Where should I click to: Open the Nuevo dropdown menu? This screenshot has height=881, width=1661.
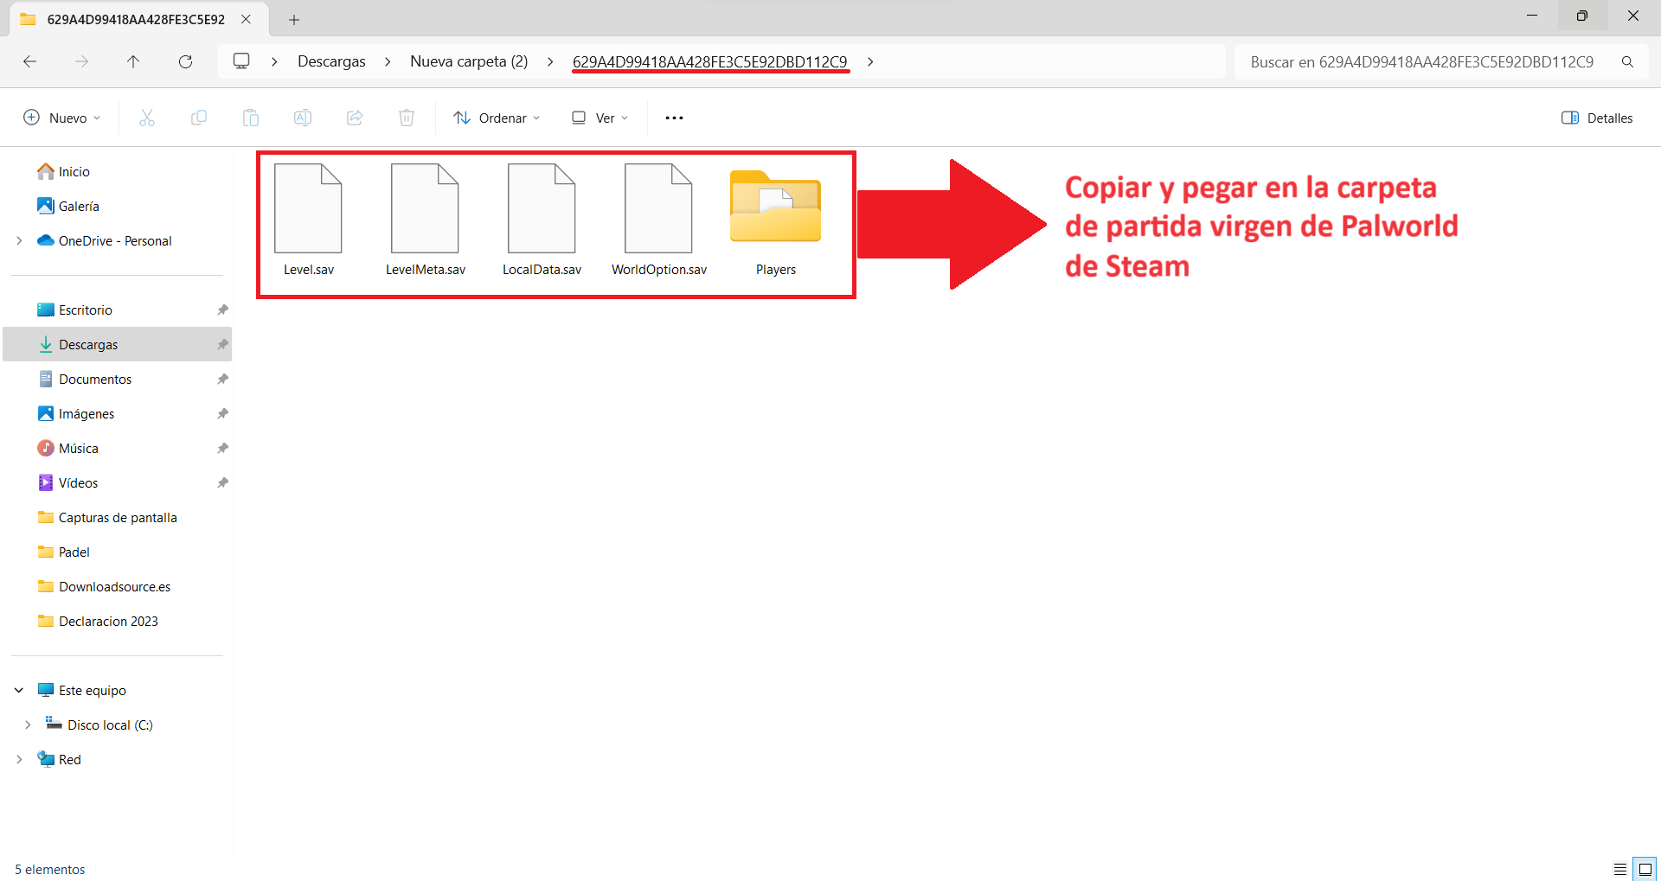point(61,118)
